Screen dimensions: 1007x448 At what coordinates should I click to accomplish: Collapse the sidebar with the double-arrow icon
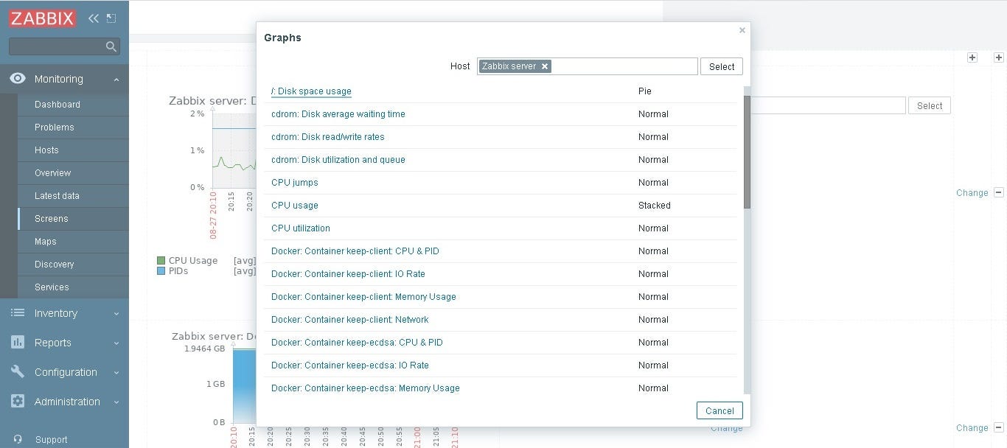94,18
